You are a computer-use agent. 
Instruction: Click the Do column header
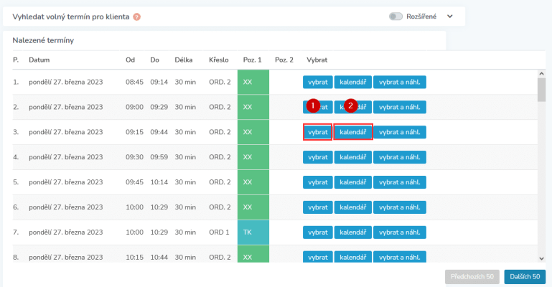(x=154, y=60)
